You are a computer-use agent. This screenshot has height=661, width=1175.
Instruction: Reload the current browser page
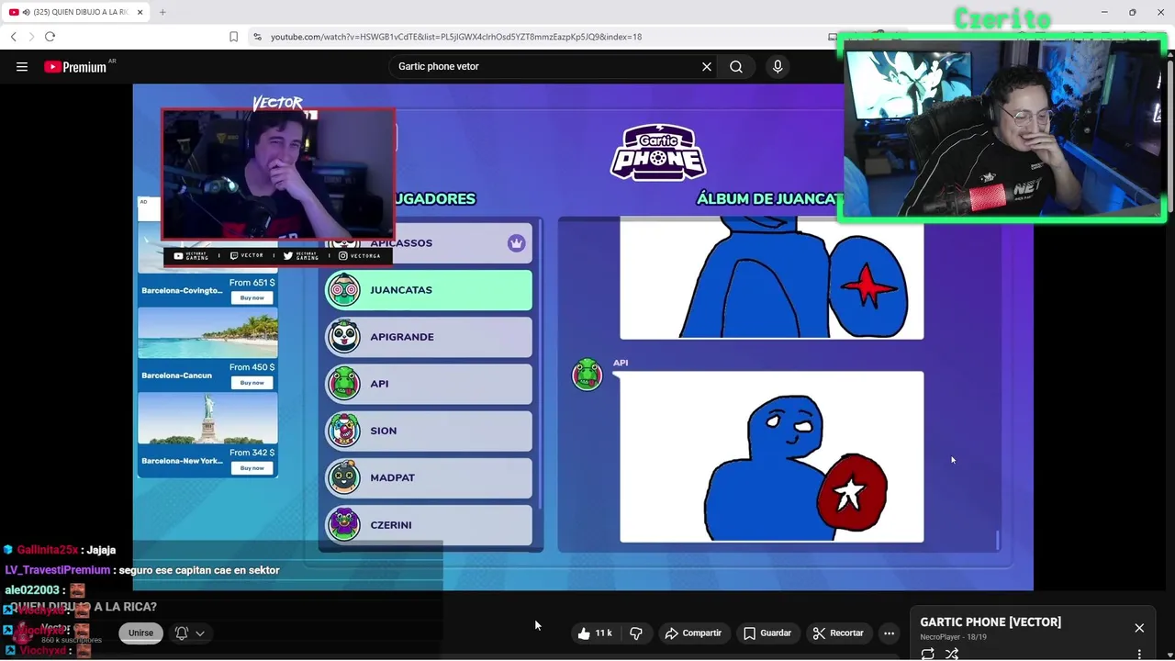[50, 37]
